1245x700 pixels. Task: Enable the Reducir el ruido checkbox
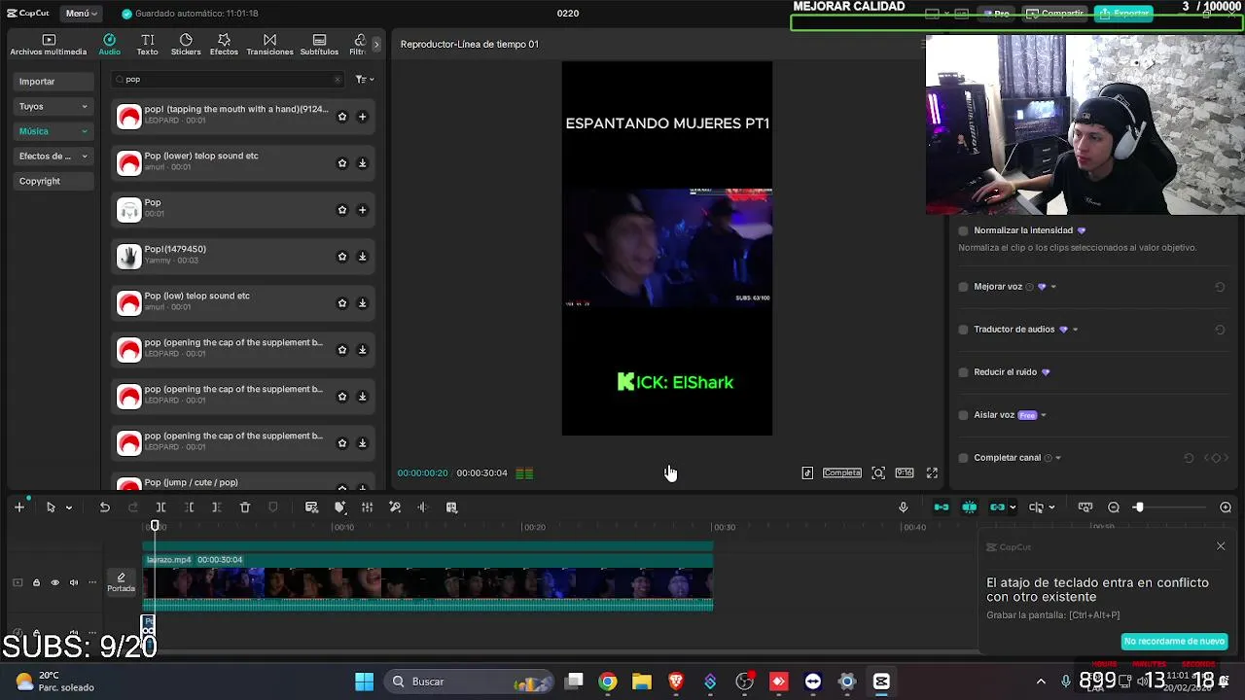point(963,372)
